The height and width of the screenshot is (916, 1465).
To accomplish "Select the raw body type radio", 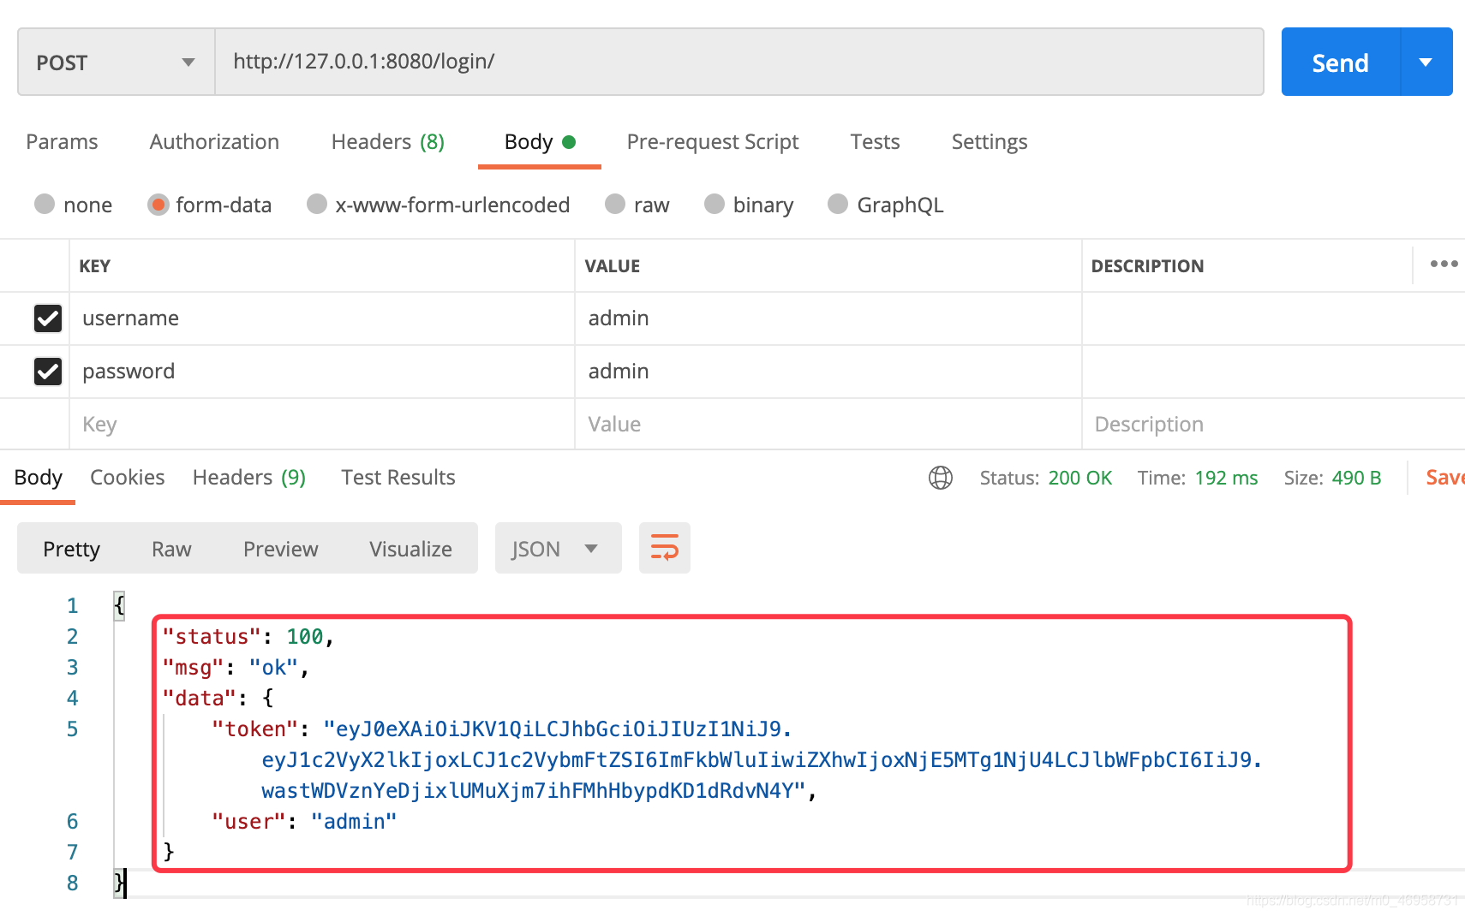I will pos(615,204).
